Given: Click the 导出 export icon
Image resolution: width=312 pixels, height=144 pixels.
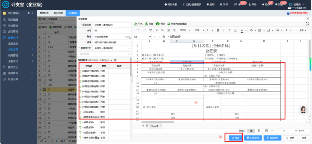Looking at the screenshot, I should (x=147, y=24).
